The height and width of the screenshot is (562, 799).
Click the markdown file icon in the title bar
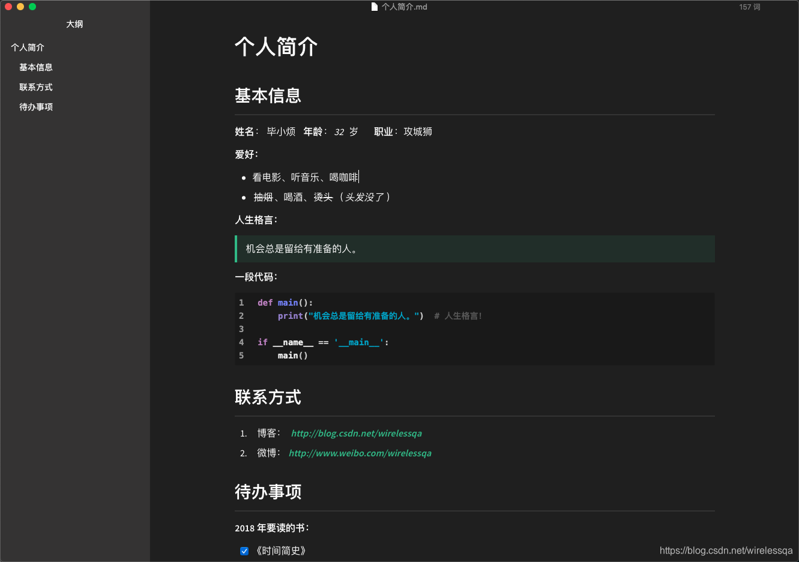point(373,7)
